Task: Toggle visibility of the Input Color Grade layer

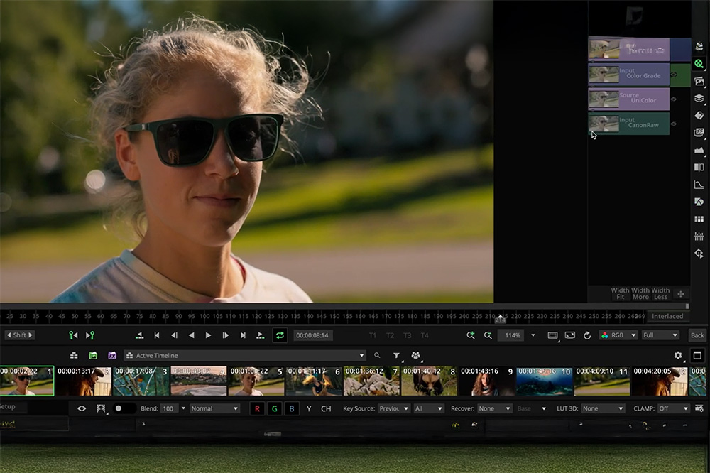Action: click(674, 75)
